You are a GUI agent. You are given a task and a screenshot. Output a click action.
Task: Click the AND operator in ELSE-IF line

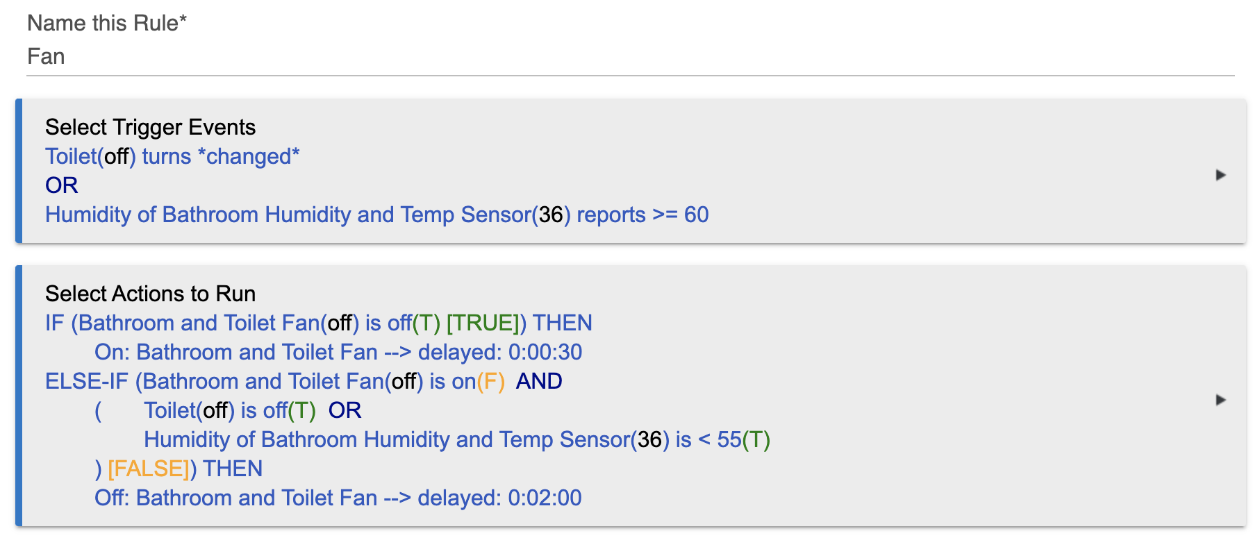(539, 381)
